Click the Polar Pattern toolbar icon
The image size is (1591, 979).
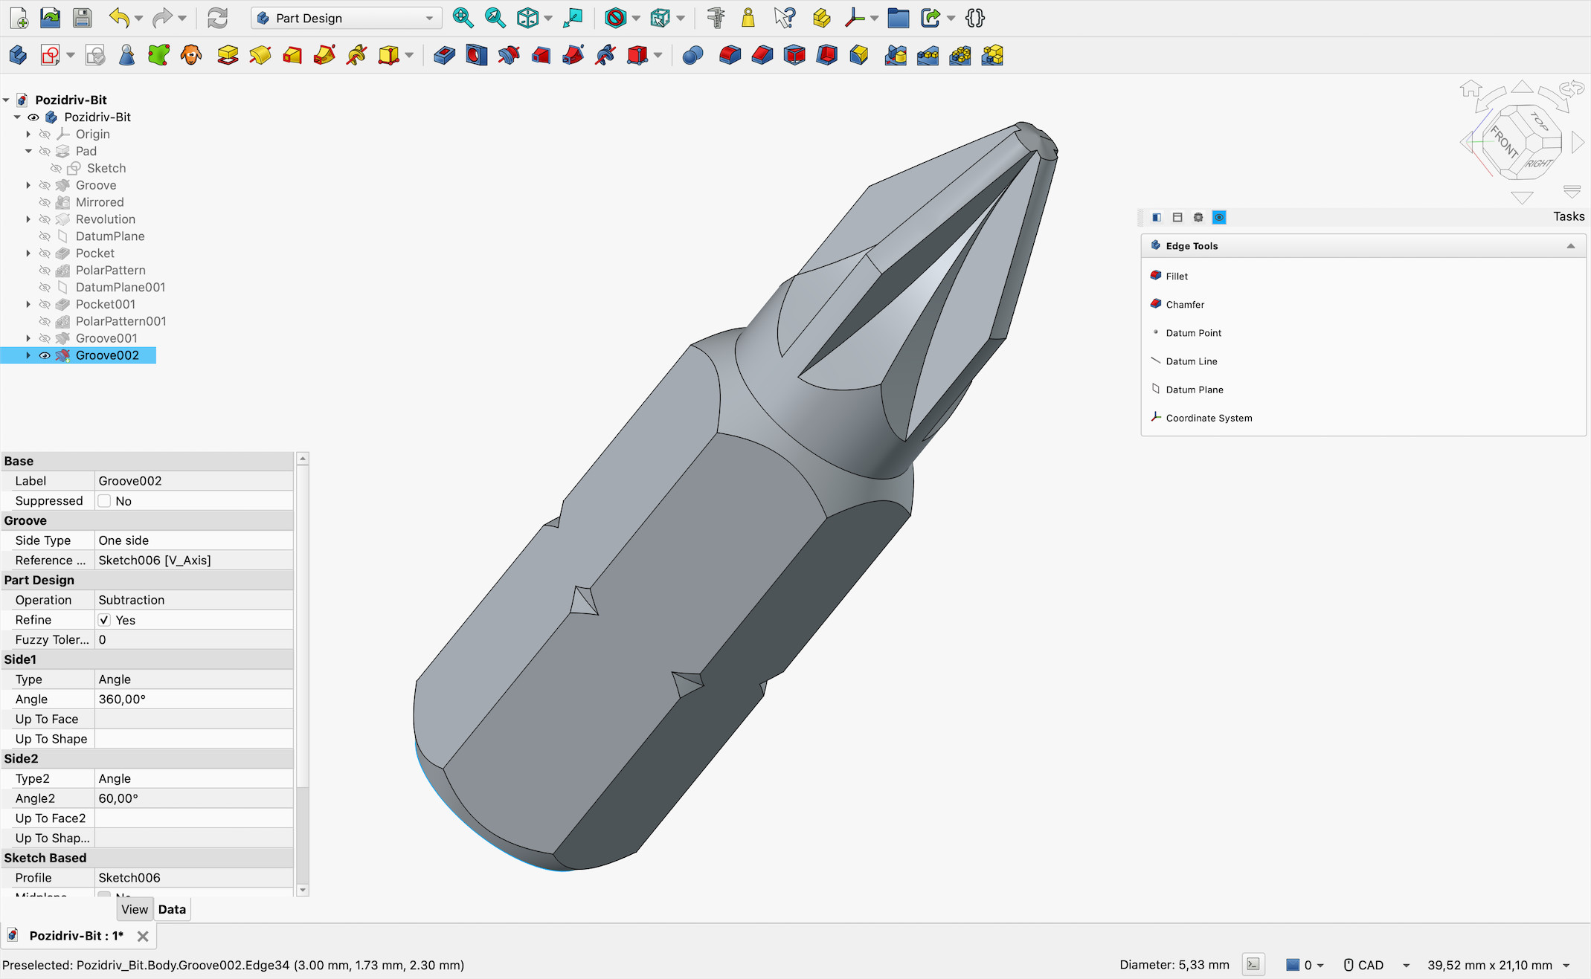[x=960, y=56]
